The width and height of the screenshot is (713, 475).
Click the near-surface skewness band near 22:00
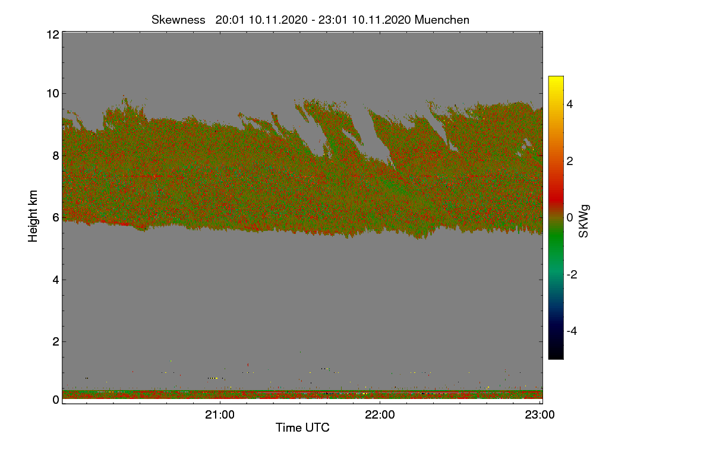tap(380, 394)
